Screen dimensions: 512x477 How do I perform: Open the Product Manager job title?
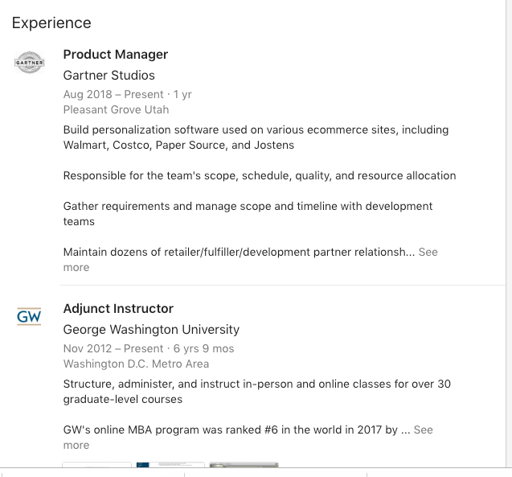pos(116,54)
